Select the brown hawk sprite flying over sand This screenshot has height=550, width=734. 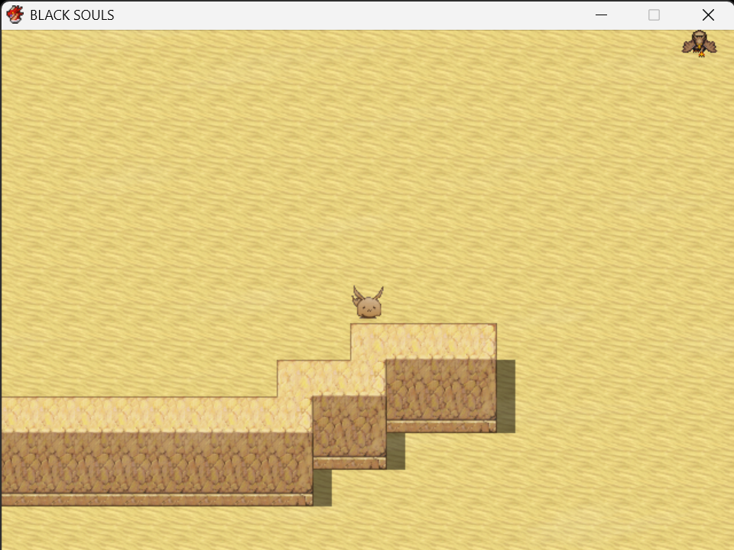700,44
